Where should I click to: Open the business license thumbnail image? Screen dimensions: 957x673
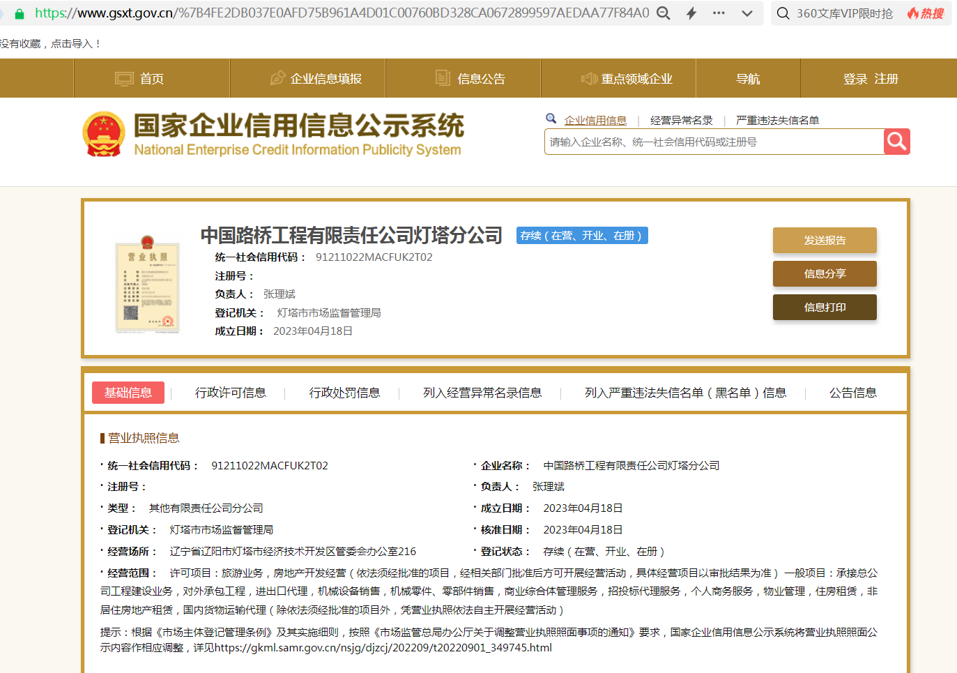pos(147,285)
